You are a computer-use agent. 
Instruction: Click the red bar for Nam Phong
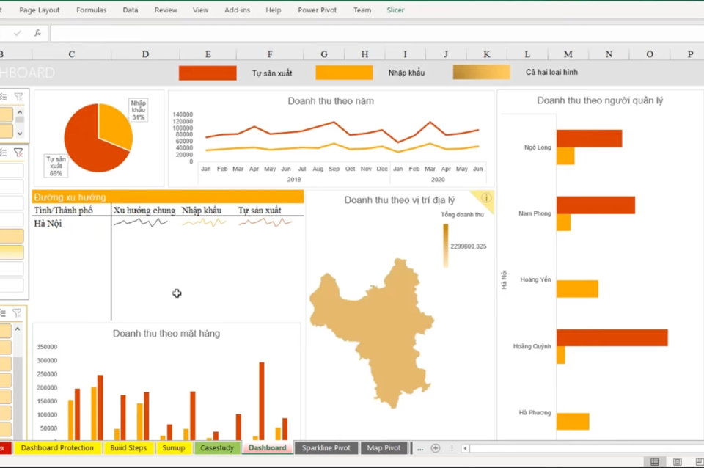tap(595, 205)
